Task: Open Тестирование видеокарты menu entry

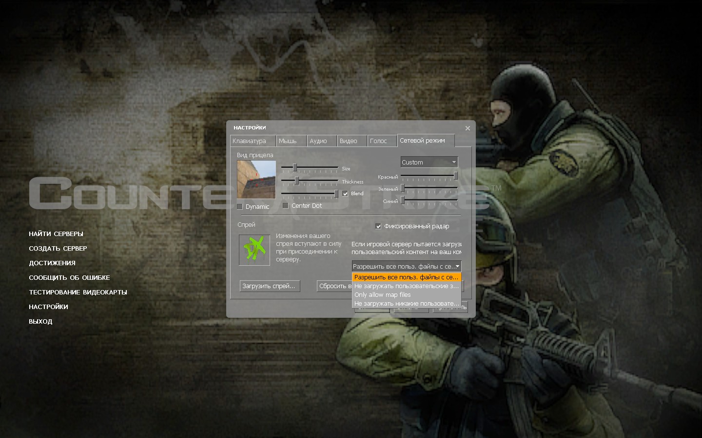Action: click(78, 292)
